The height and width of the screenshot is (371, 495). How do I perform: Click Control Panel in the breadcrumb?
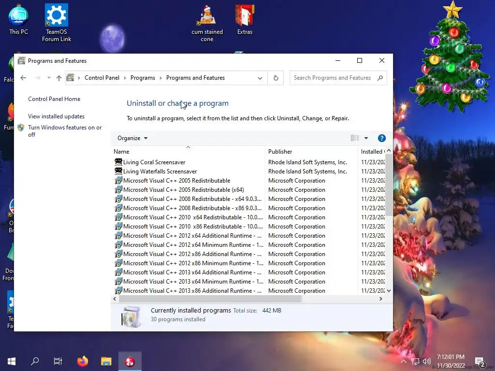[x=102, y=78]
